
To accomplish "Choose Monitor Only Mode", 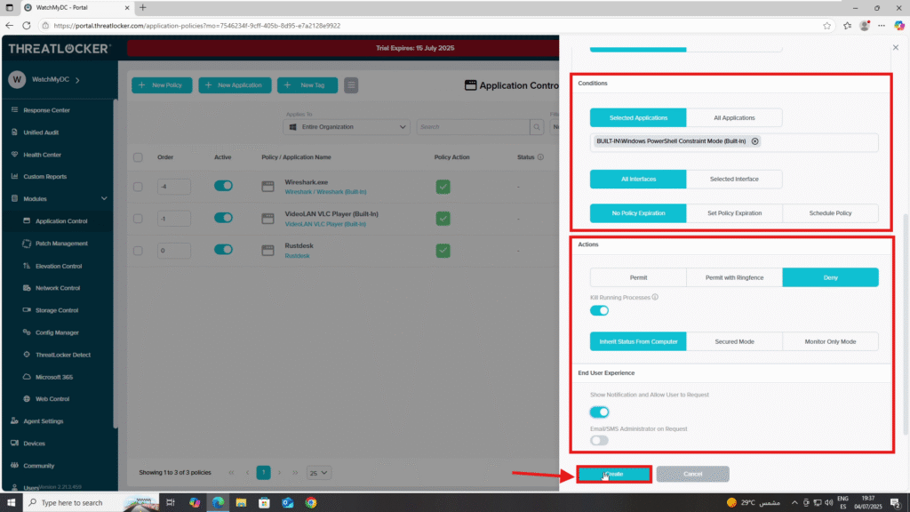I will [830, 341].
